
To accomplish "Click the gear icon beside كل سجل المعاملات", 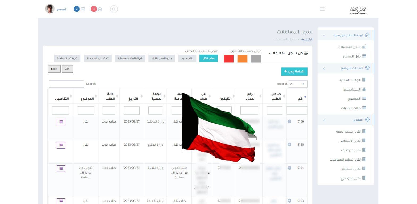I will pyautogui.click(x=306, y=53).
